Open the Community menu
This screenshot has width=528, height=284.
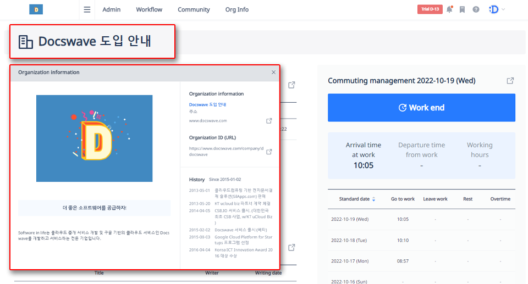194,9
